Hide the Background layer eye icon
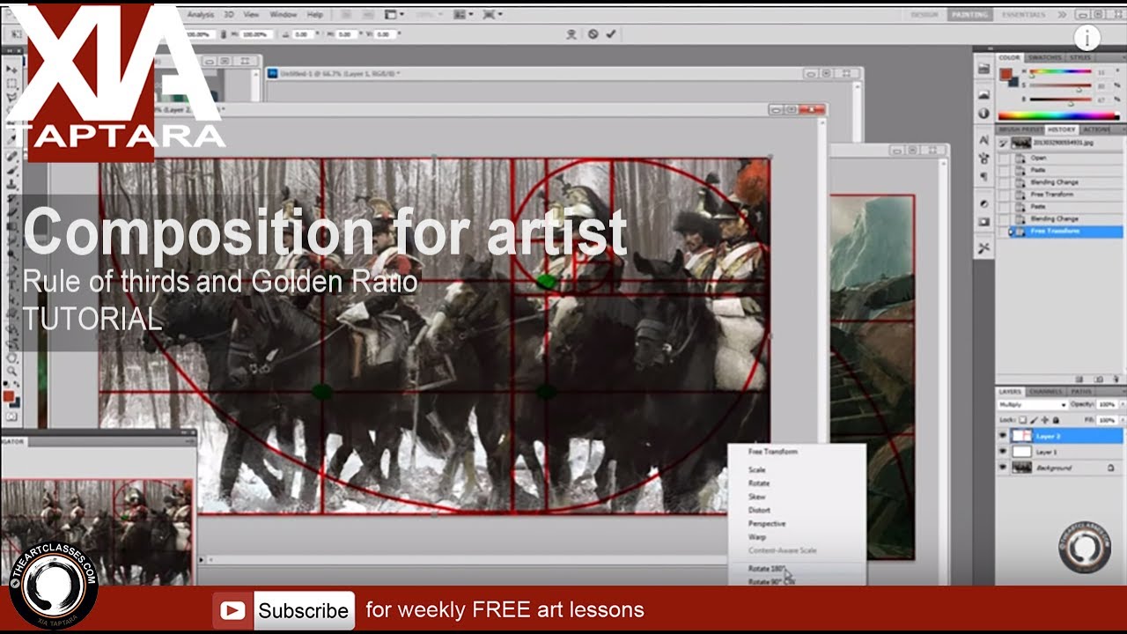This screenshot has width=1127, height=634. pyautogui.click(x=1003, y=468)
